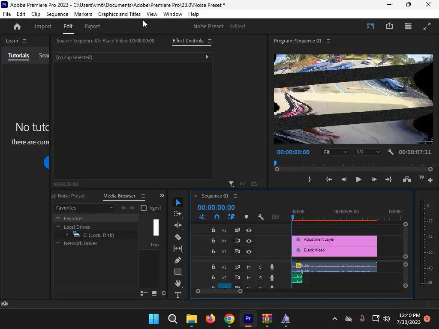Screen dimensions: 439x329
Task: Go to the Import page
Action: click(x=43, y=26)
